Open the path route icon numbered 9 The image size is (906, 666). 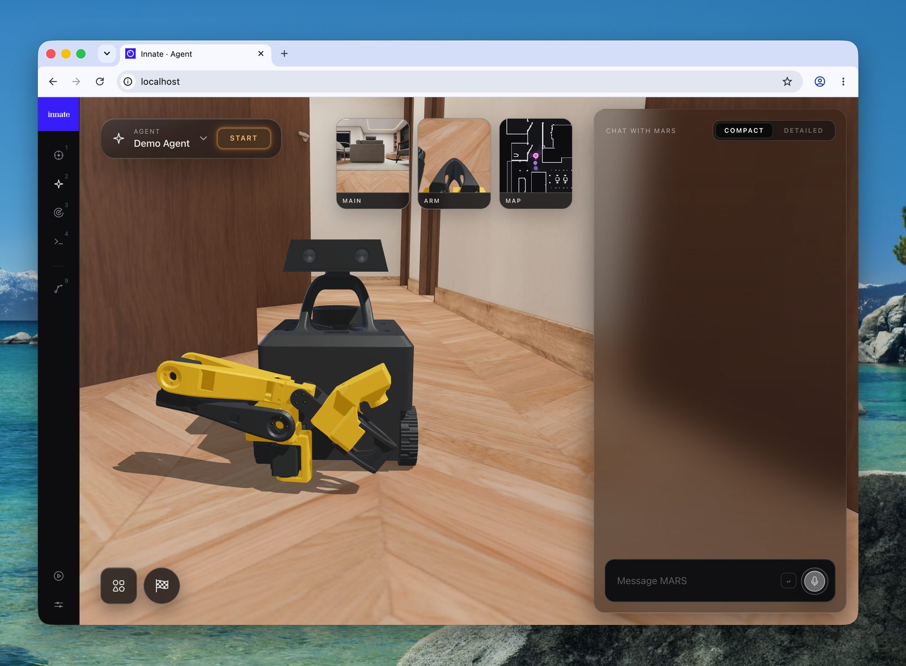pyautogui.click(x=58, y=289)
